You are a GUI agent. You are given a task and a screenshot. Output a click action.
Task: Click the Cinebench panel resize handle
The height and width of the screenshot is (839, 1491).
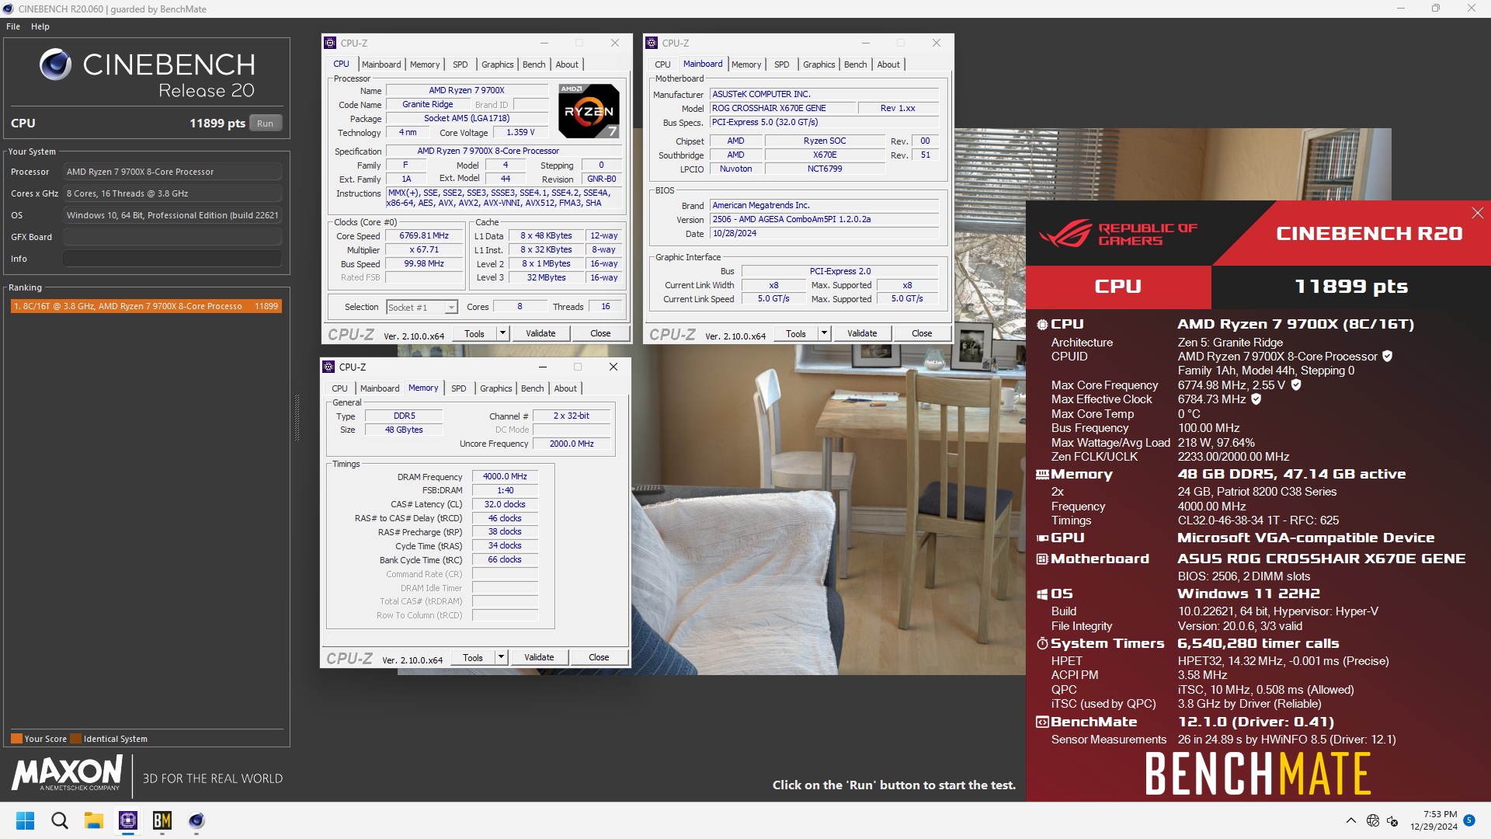tap(297, 418)
